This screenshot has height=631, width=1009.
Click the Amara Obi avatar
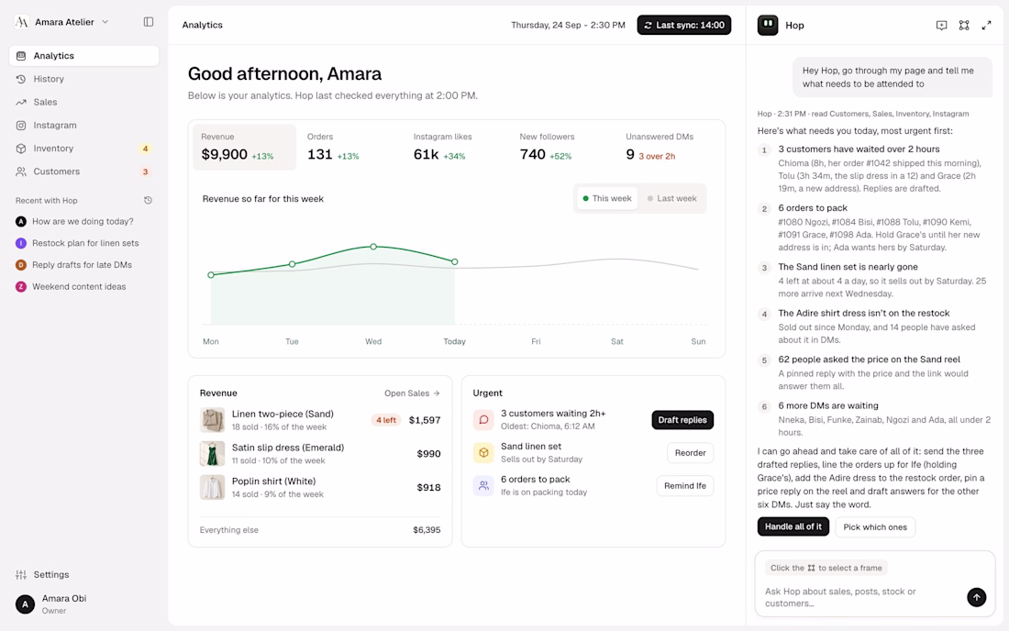click(25, 604)
